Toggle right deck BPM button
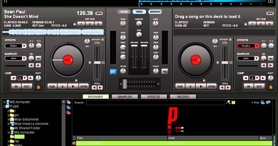 (x=270, y=13)
